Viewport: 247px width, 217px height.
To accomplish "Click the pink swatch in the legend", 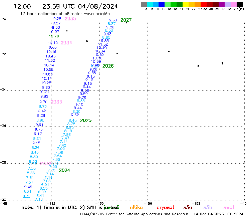I will (234, 4).
